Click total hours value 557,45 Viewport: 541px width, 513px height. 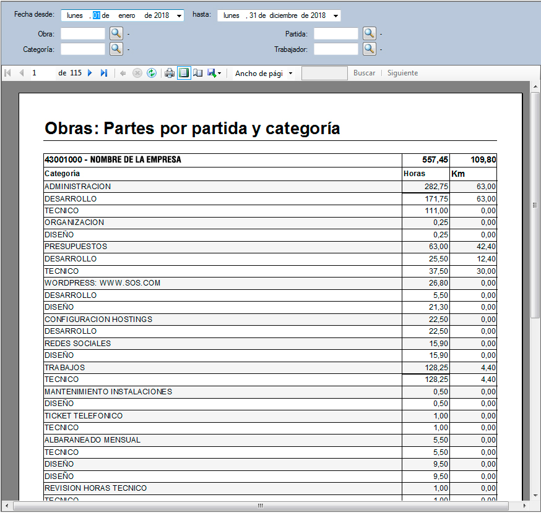(x=435, y=159)
